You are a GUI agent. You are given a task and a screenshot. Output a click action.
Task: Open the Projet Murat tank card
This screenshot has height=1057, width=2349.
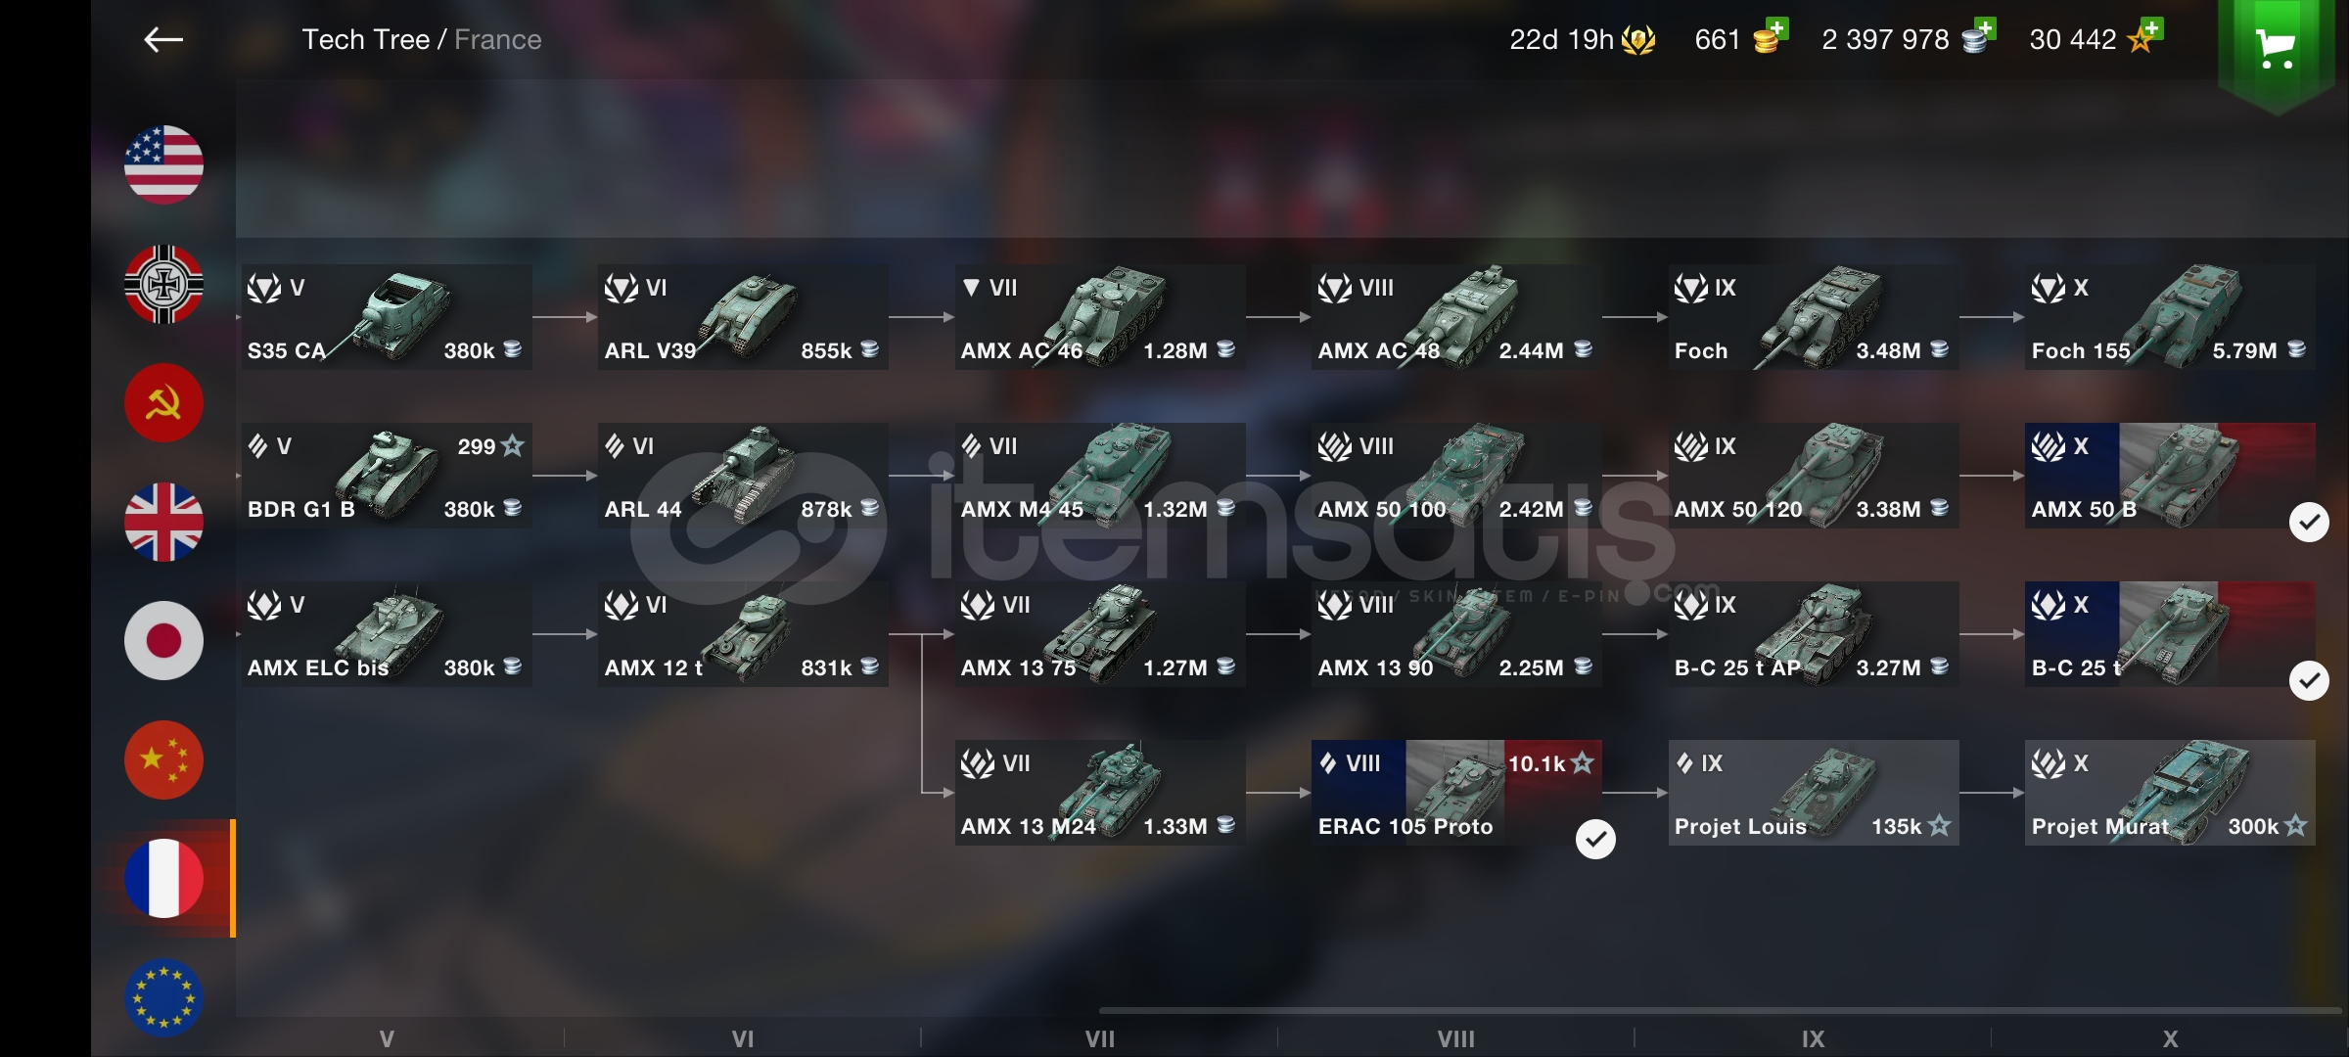coord(2170,793)
